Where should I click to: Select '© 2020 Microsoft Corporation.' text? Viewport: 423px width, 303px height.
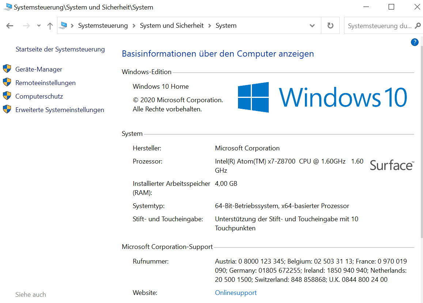[x=178, y=100]
